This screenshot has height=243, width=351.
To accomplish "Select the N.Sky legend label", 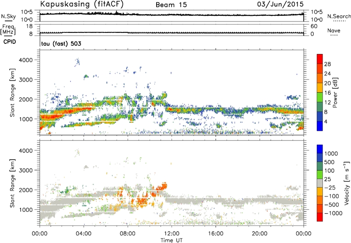I will [x=8, y=16].
